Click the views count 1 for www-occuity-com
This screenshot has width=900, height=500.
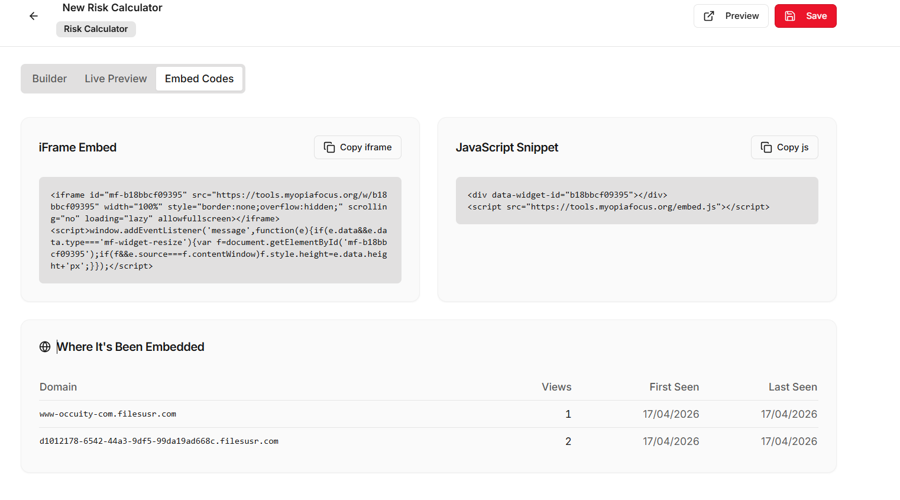pyautogui.click(x=568, y=414)
